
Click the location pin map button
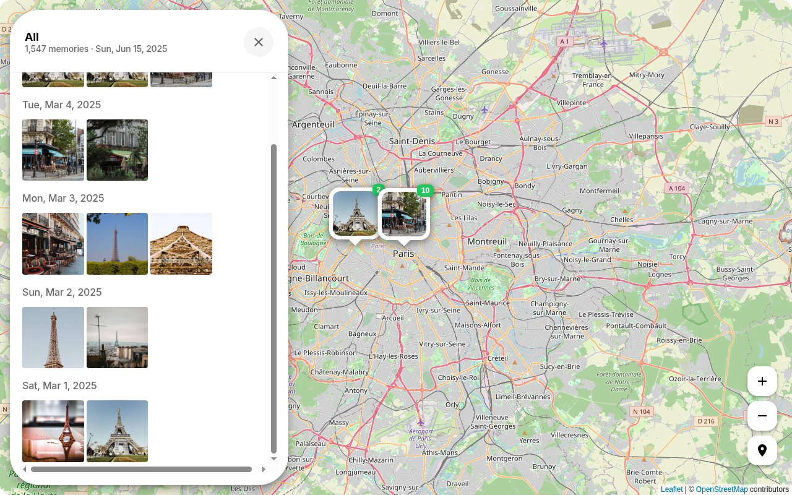pos(762,450)
